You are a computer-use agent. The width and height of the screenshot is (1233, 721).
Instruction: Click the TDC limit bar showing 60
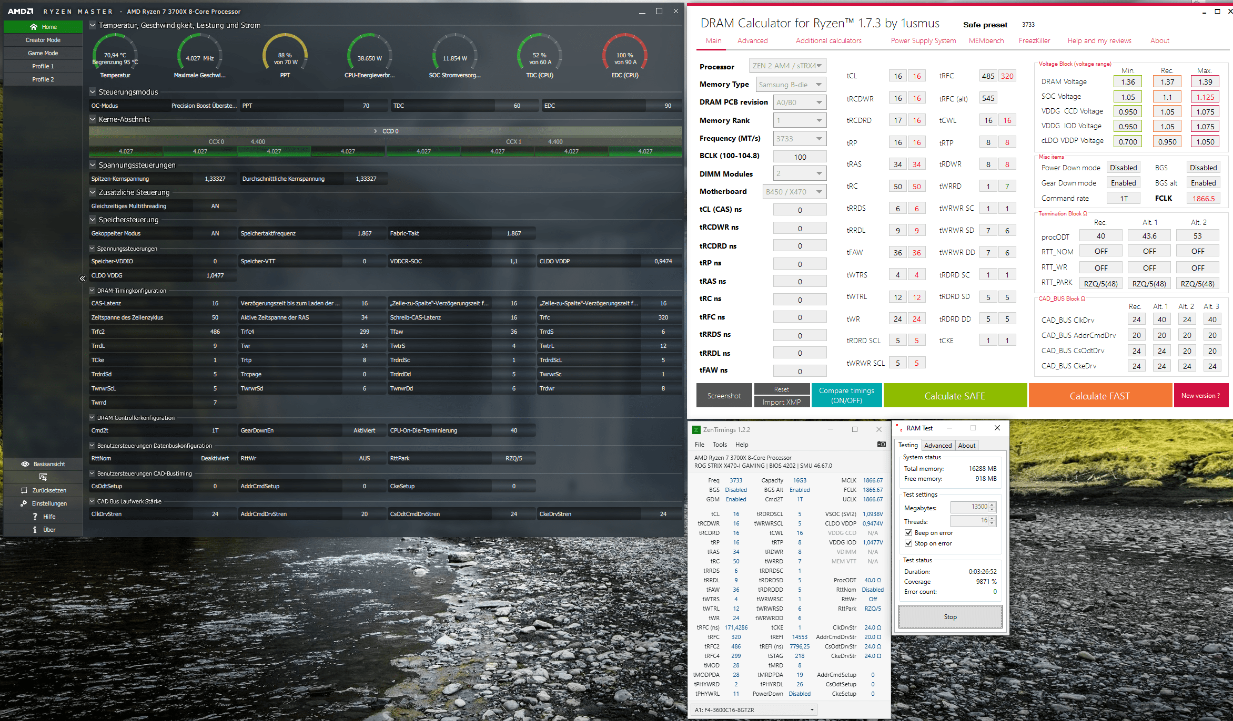click(465, 106)
